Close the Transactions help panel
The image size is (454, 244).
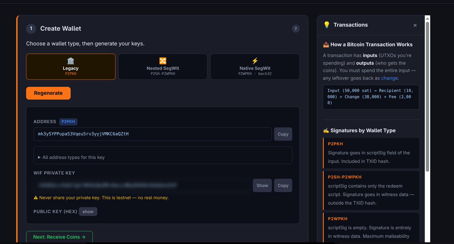415,25
